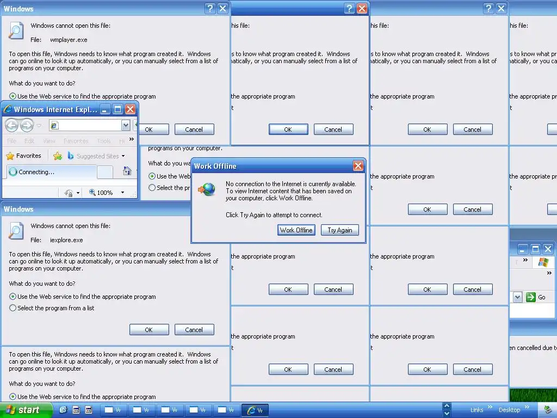Open the Start menu
557x418 pixels.
(26, 410)
